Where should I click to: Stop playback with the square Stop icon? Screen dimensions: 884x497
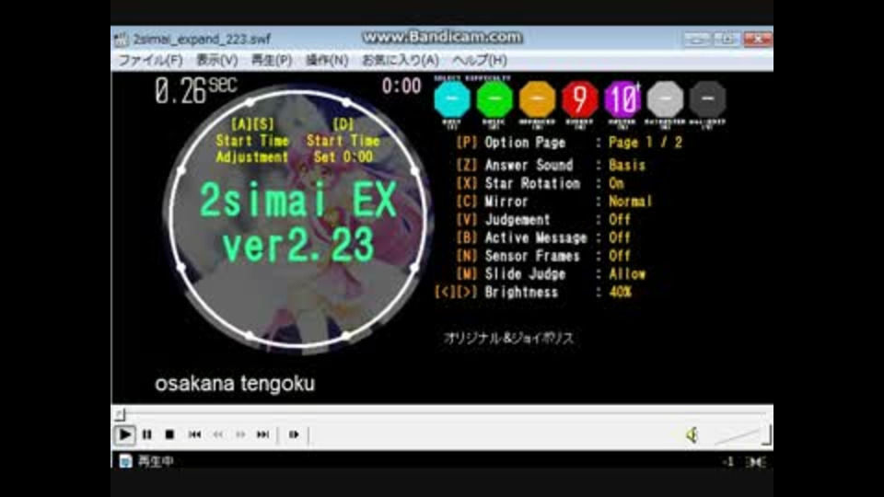click(x=169, y=434)
